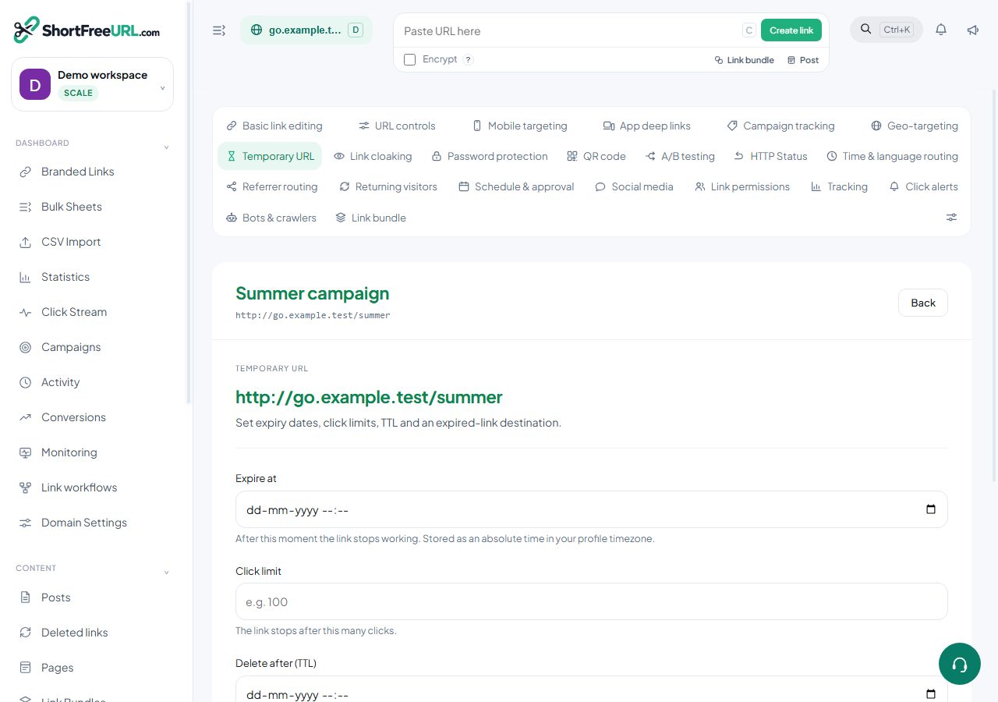
Task: Click the sidebar vertical scrollbar
Action: tap(188, 203)
